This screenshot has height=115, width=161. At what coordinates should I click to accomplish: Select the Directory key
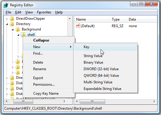[x=23, y=24]
